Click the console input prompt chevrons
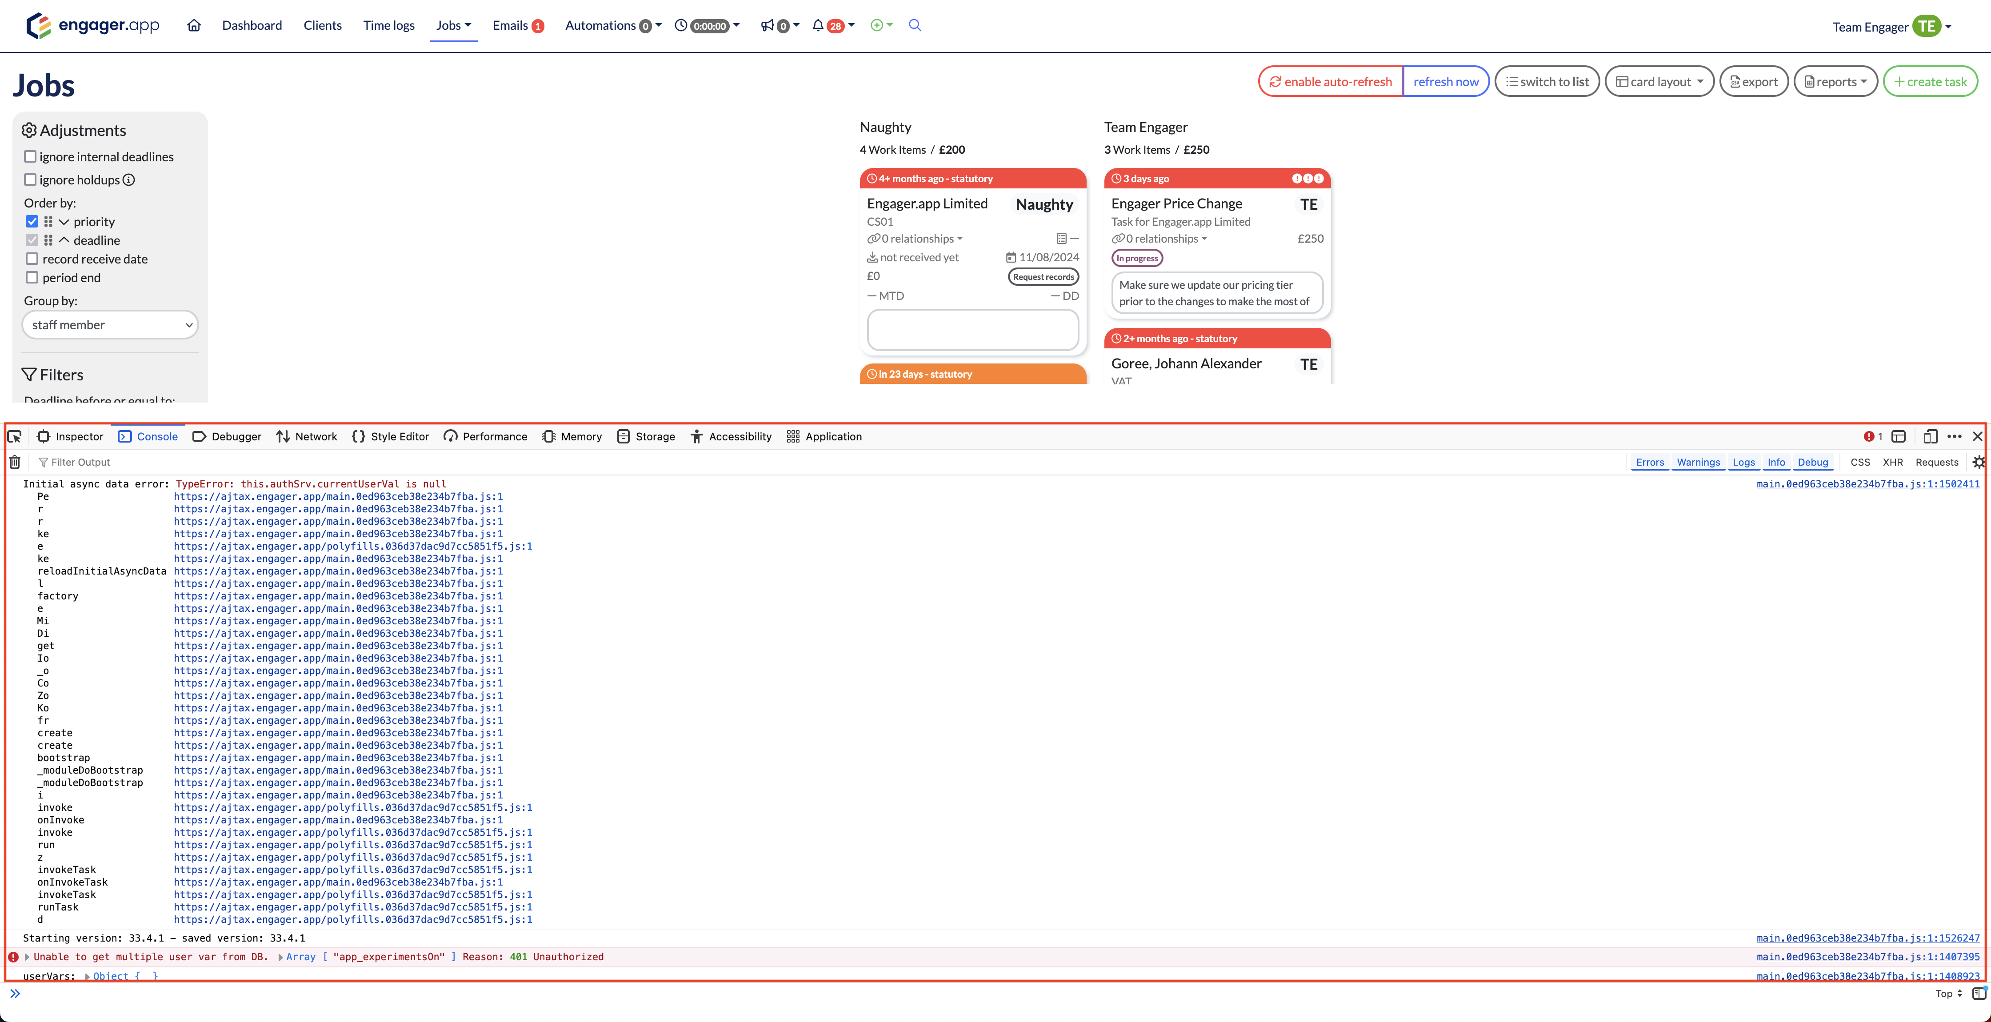1991x1022 pixels. 15,994
